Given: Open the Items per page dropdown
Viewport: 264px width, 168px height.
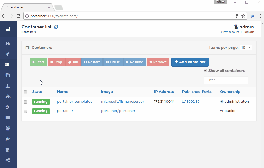Looking at the screenshot, I should click(246, 48).
